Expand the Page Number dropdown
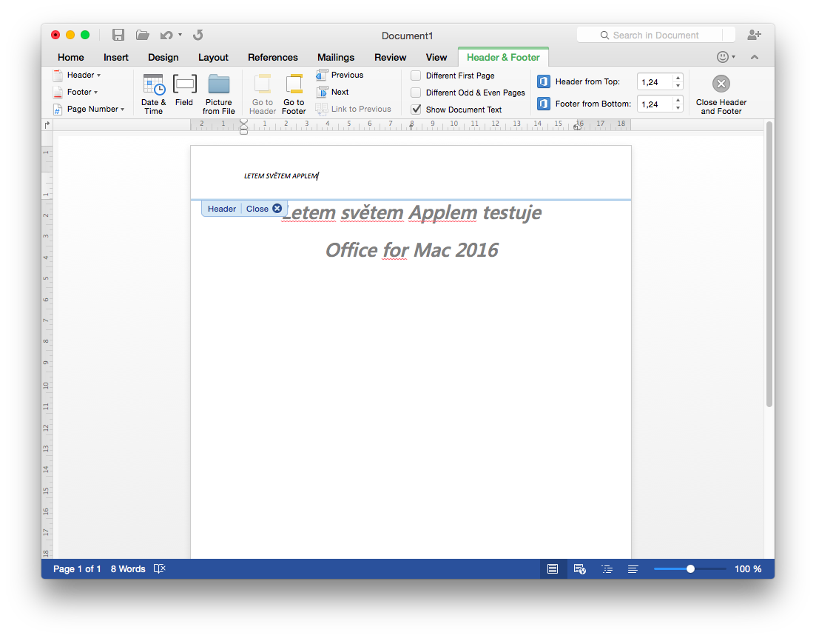Viewport: 816px width, 638px height. point(95,109)
